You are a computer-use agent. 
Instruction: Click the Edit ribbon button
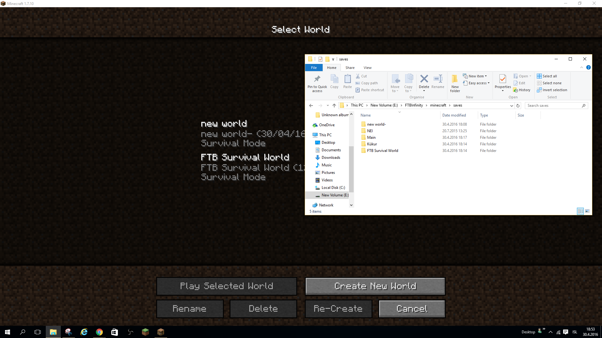click(x=519, y=83)
